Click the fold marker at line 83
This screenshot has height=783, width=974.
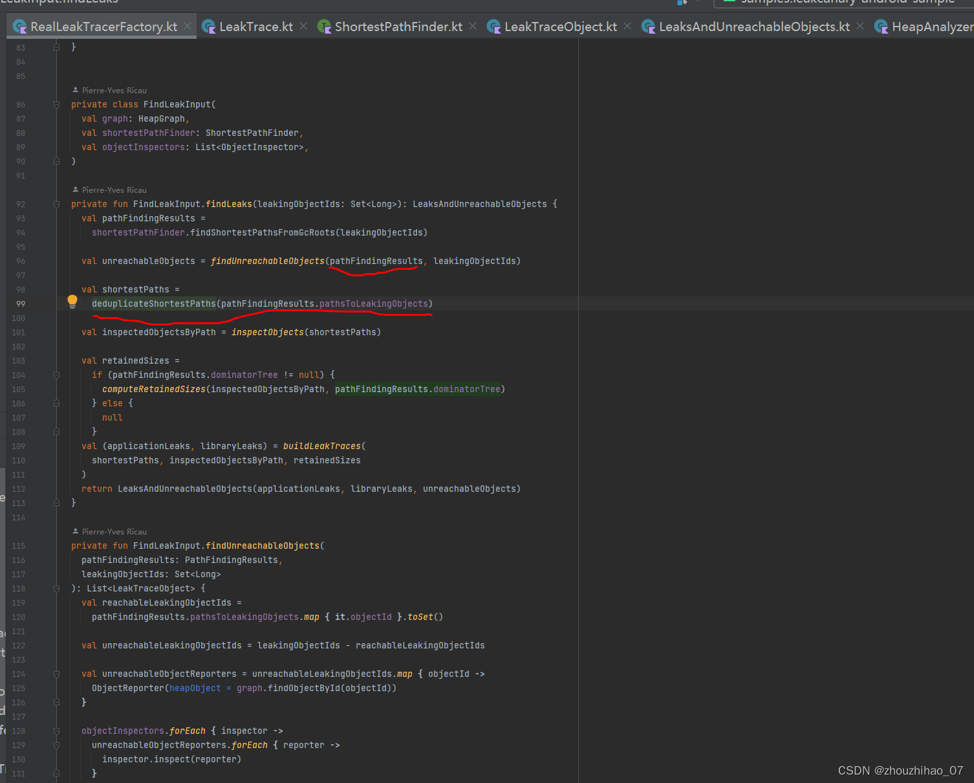pos(56,47)
